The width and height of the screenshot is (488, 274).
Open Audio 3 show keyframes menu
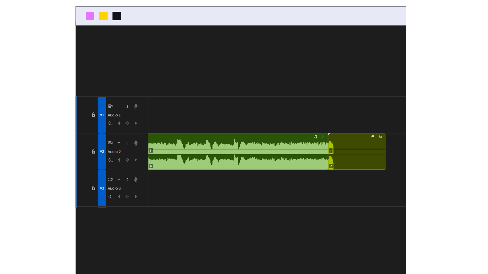pos(110,197)
